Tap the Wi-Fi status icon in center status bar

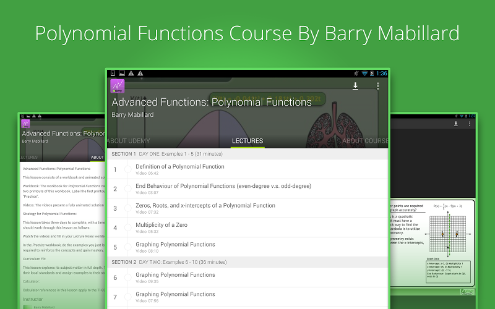tap(364, 74)
